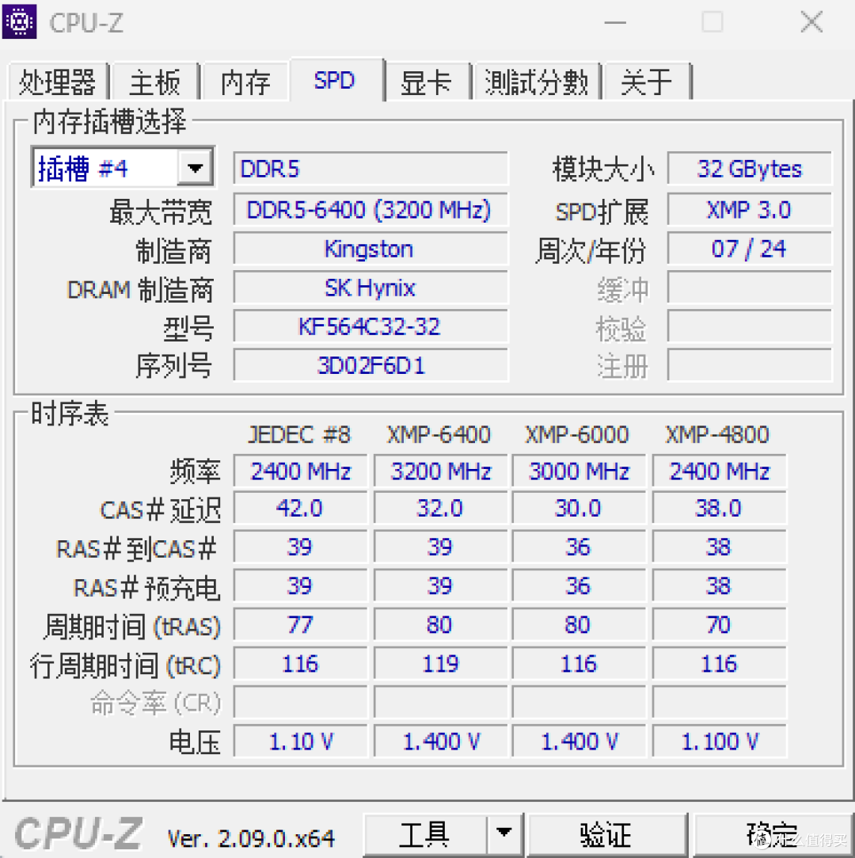Click the empty 缓冲 field
855x858 pixels.
750,288
